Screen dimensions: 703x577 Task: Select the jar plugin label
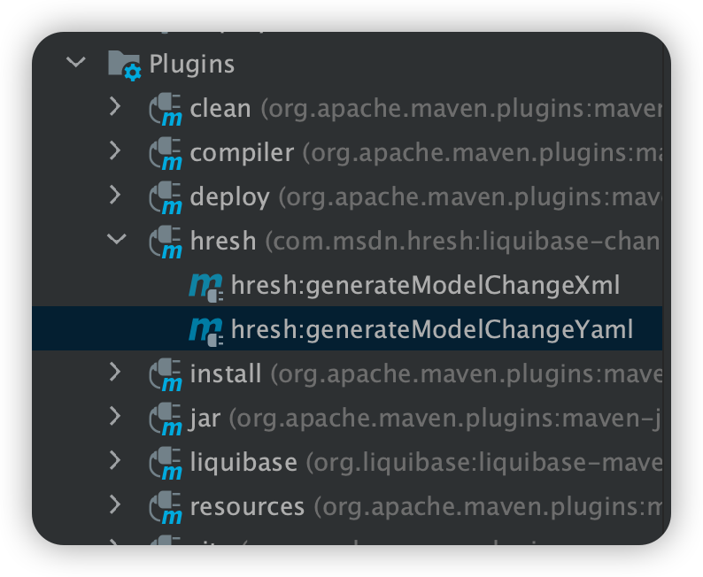[205, 419]
